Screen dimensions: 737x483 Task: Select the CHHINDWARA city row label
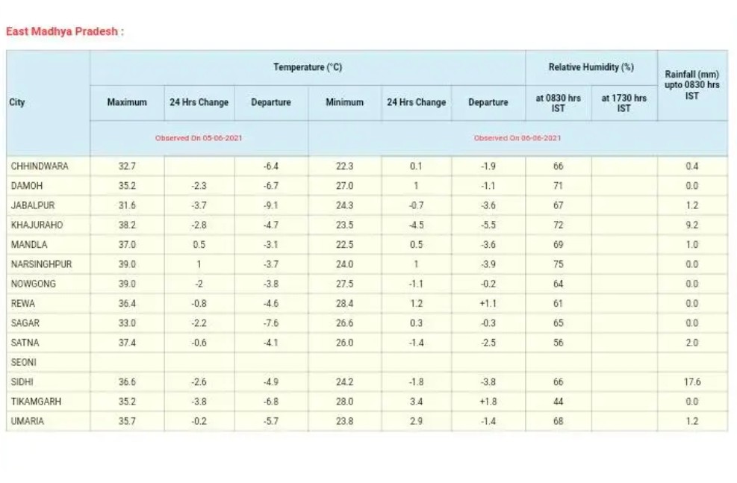pos(40,166)
